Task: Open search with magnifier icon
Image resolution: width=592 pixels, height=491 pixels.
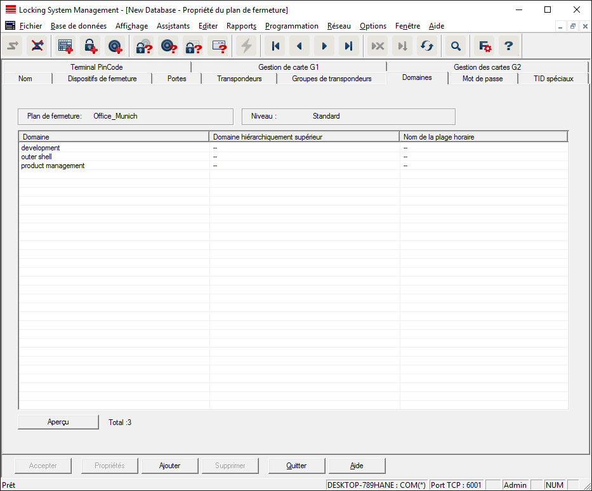Action: [x=456, y=46]
